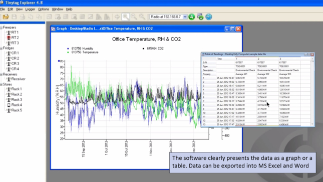Screen dimensions: 323x182
Task: Open the File menu
Action: [x=3, y=10]
